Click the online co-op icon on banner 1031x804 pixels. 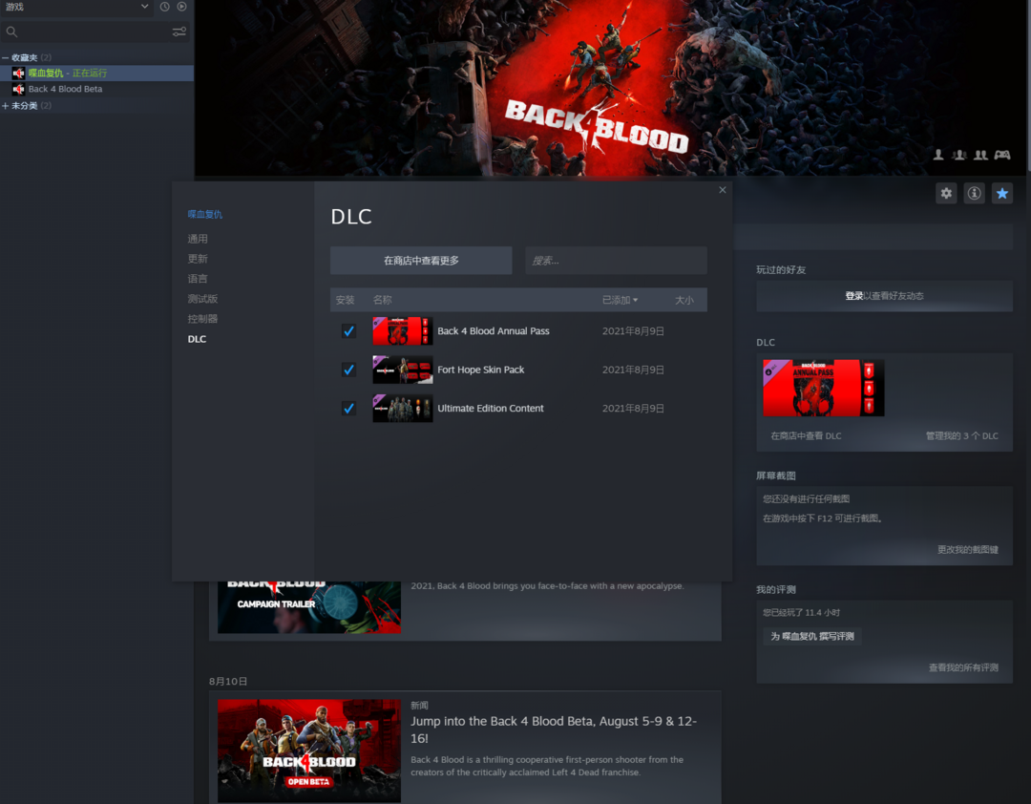(980, 155)
